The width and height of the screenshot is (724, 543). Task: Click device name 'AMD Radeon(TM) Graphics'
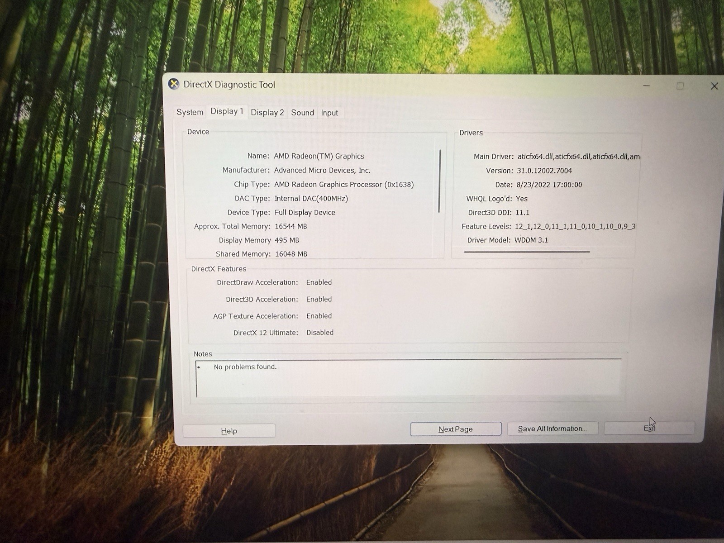pos(319,156)
